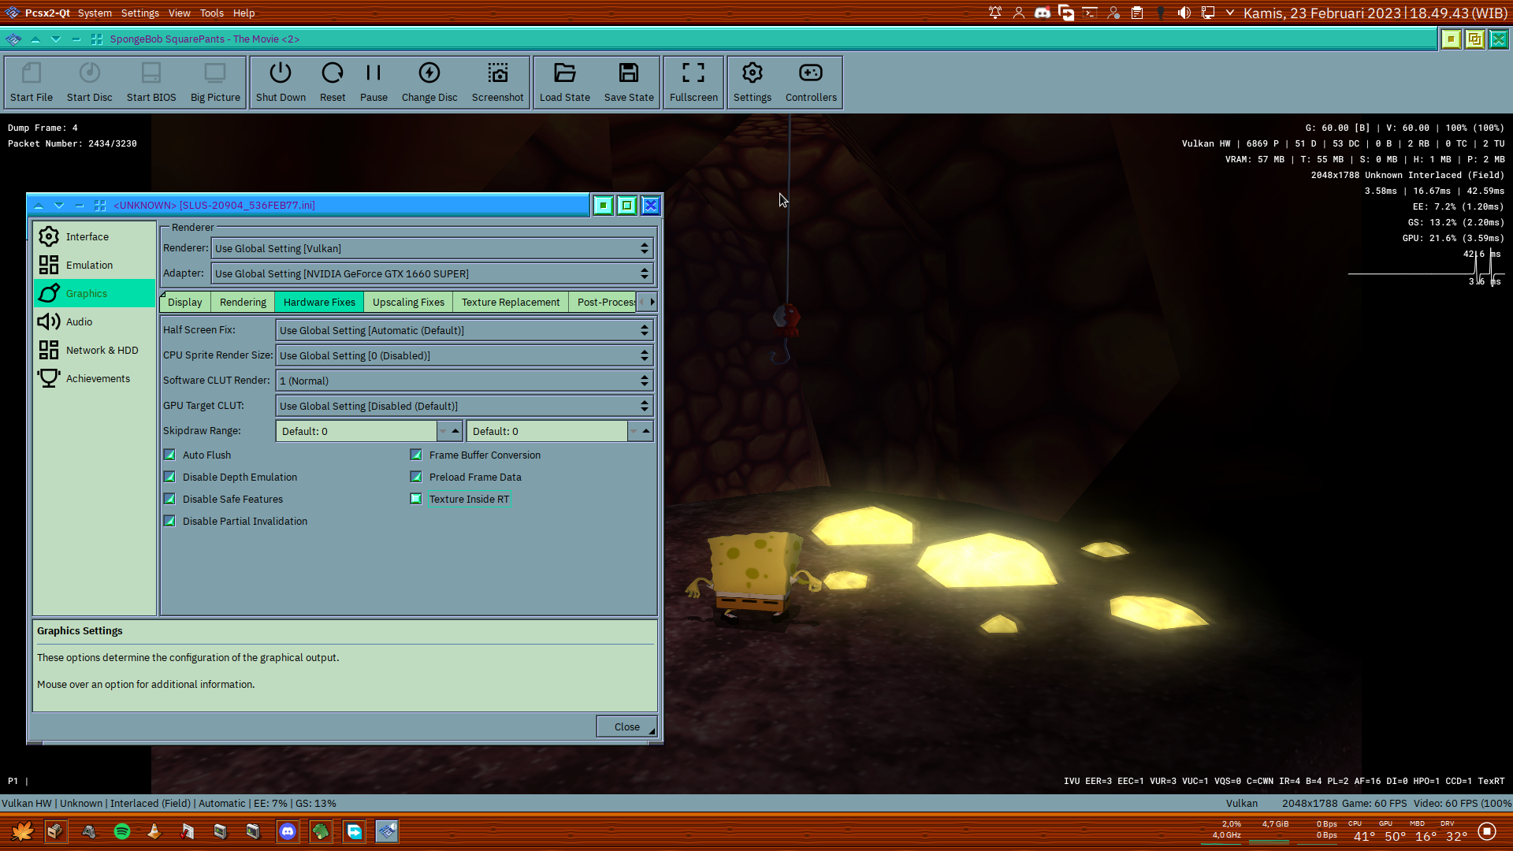Open Network & HDD settings in the sidebar
Image resolution: width=1513 pixels, height=851 pixels.
click(102, 350)
